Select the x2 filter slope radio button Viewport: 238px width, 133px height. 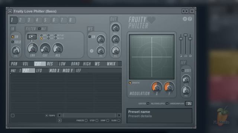48,35
